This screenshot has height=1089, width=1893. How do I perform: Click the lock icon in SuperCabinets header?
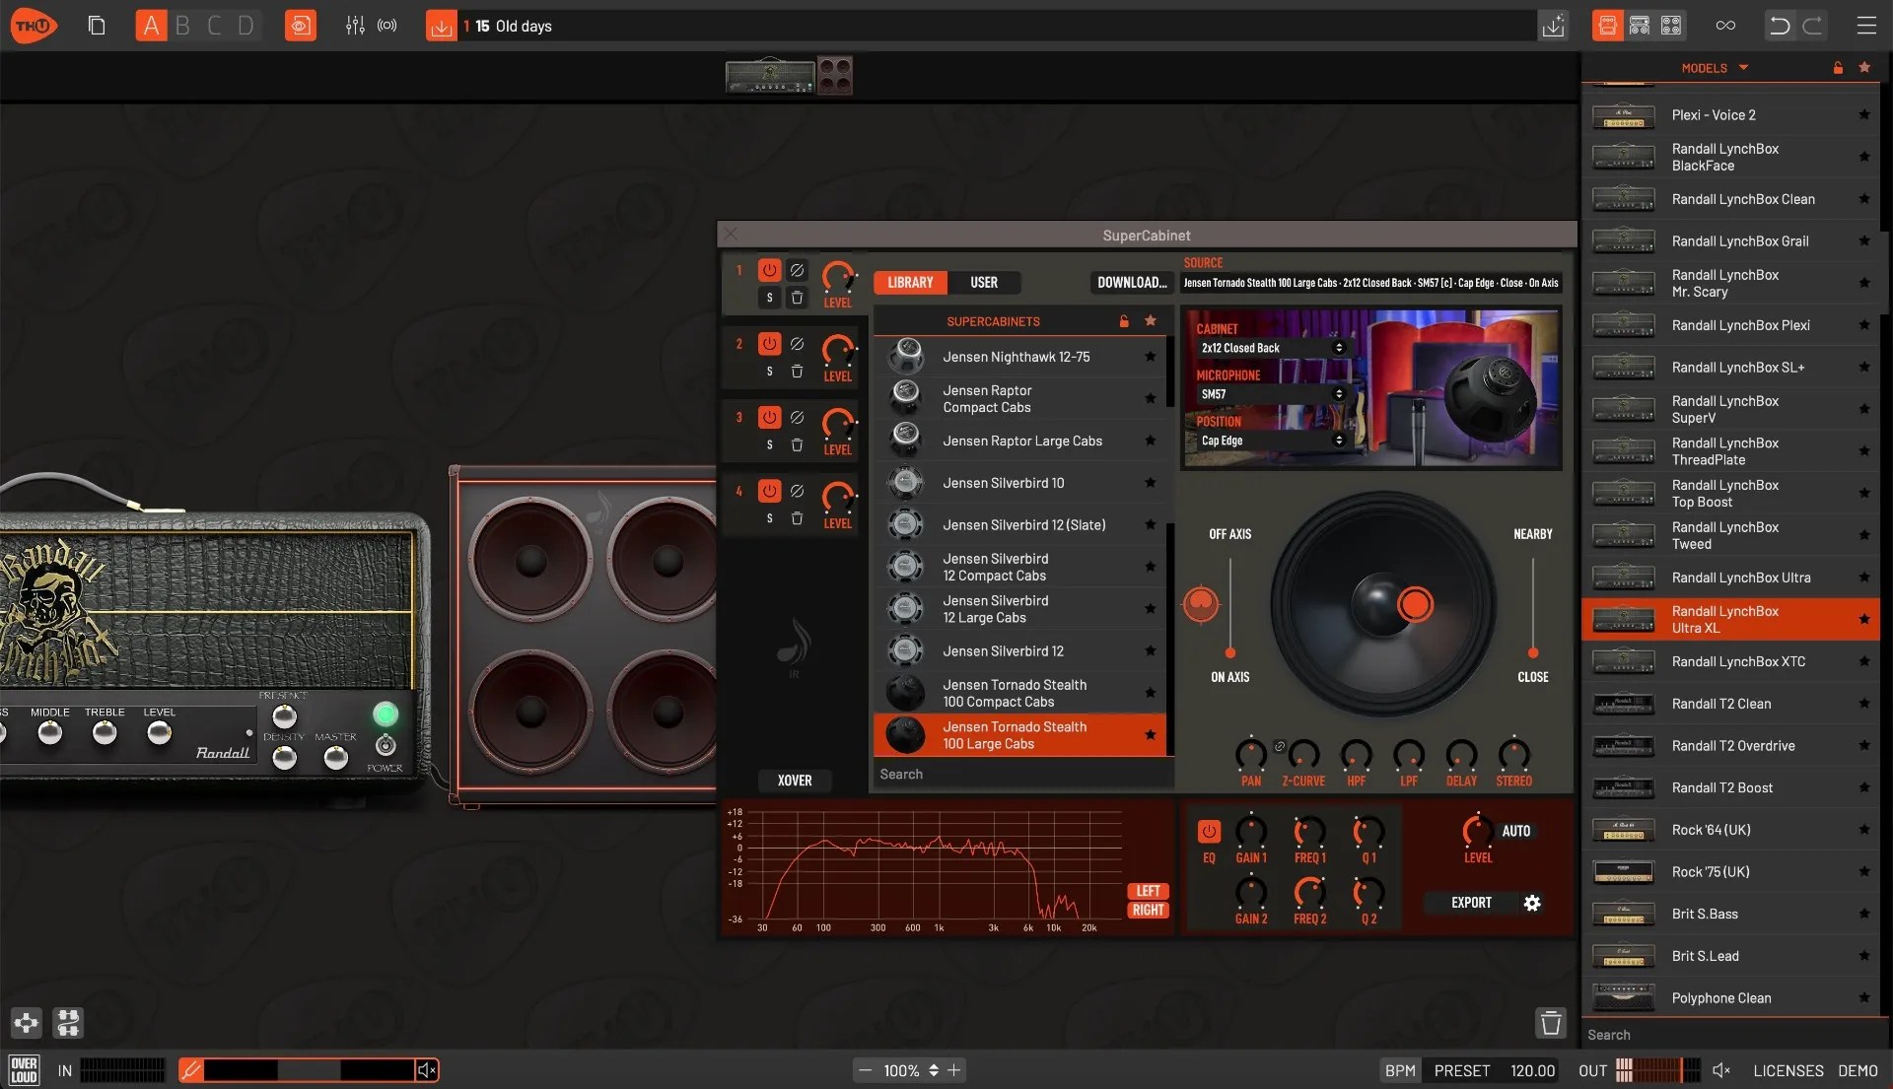coord(1124,321)
